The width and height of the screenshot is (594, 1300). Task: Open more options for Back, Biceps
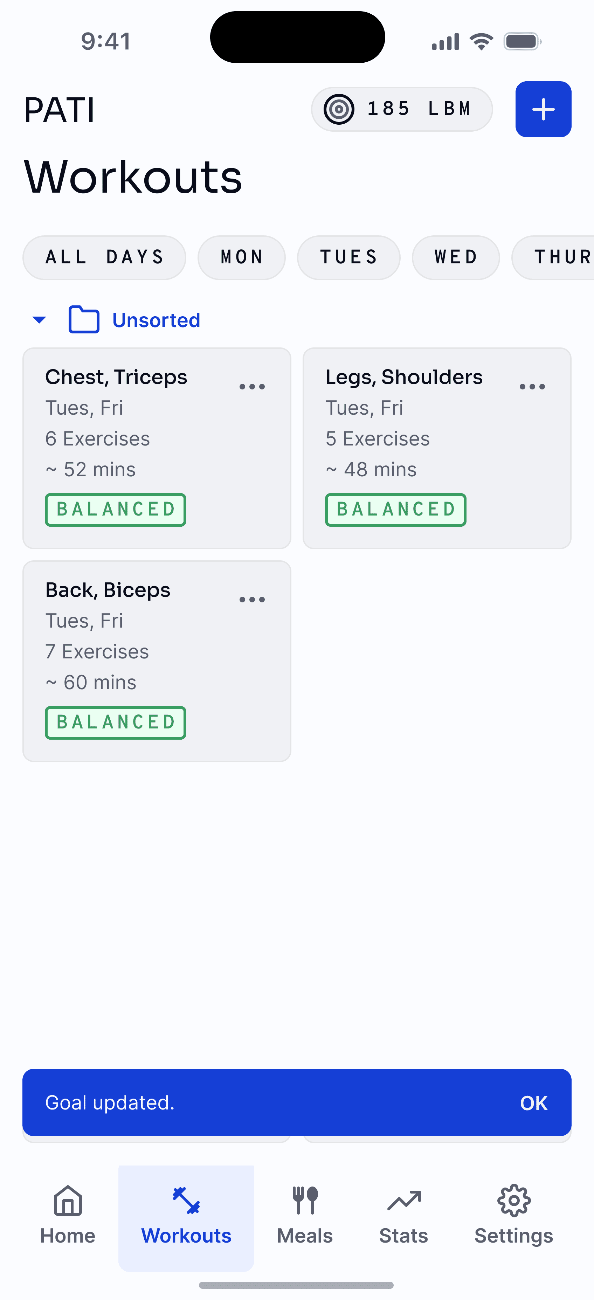[252, 600]
